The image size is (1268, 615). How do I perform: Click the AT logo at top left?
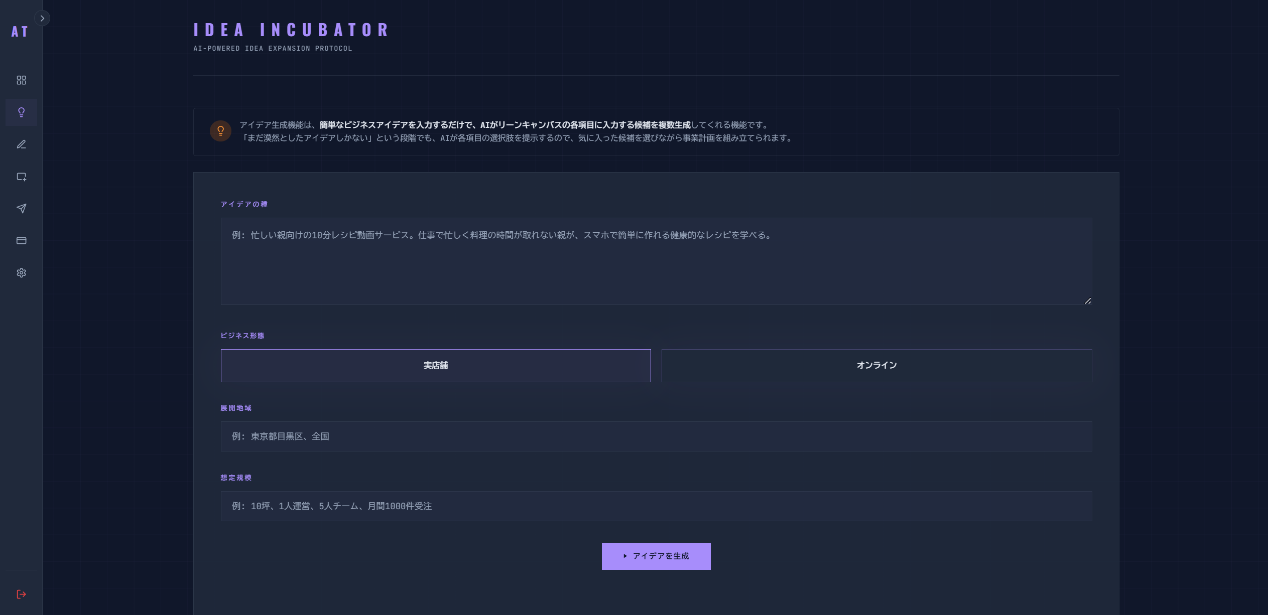tap(19, 32)
